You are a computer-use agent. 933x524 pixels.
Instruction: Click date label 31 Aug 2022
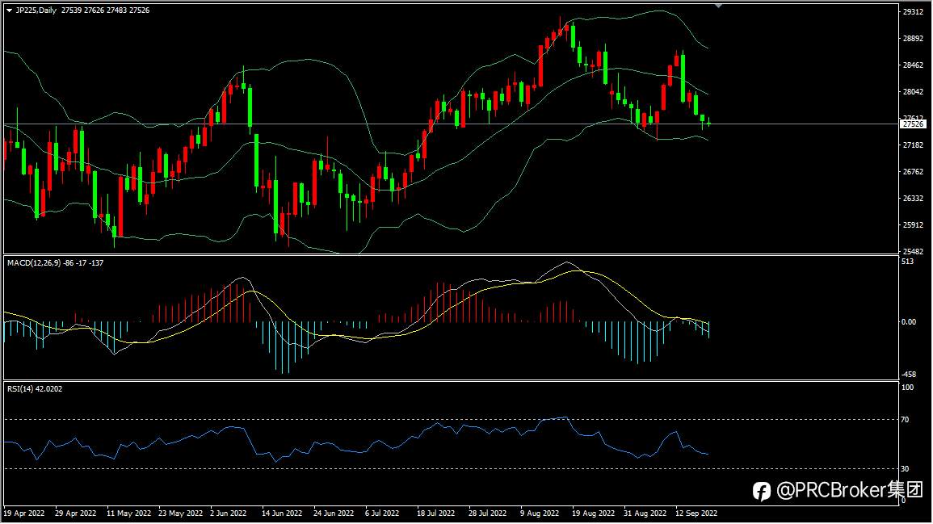pos(645,514)
